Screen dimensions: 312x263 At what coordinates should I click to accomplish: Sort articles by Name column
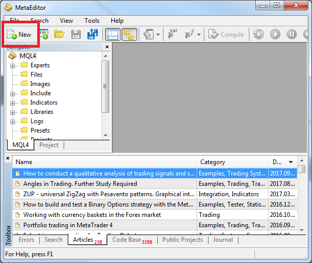(x=105, y=162)
